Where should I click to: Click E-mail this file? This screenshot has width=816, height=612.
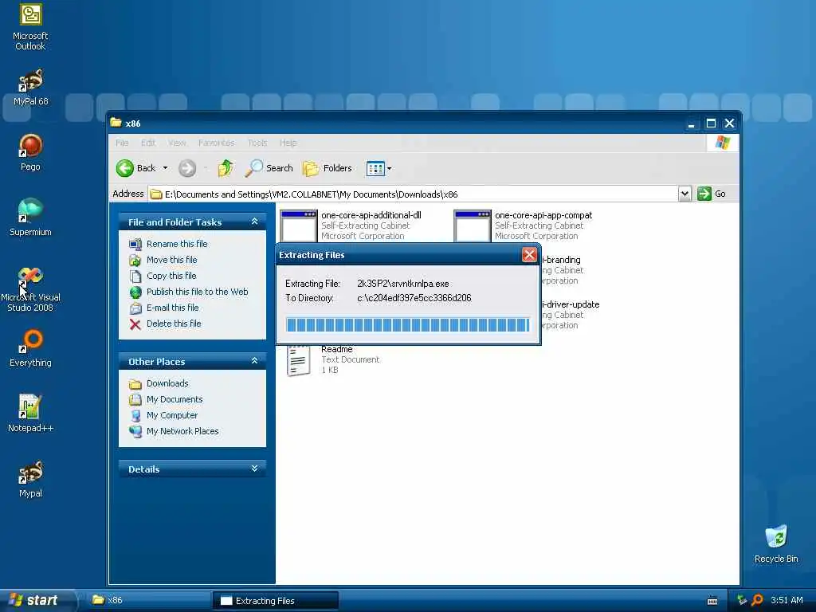[173, 308]
